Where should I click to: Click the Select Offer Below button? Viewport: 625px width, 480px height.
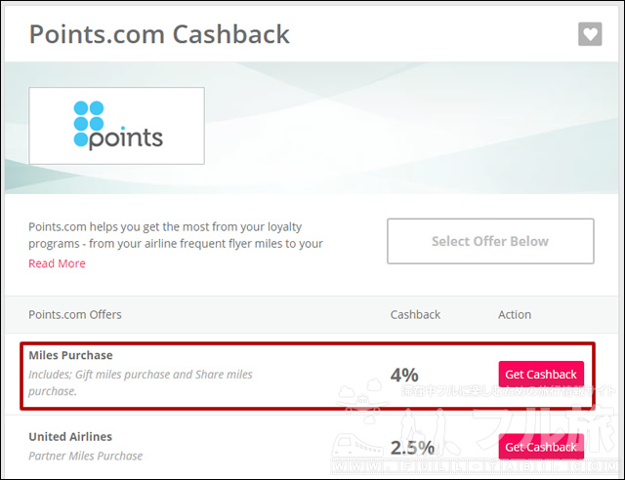coord(490,241)
